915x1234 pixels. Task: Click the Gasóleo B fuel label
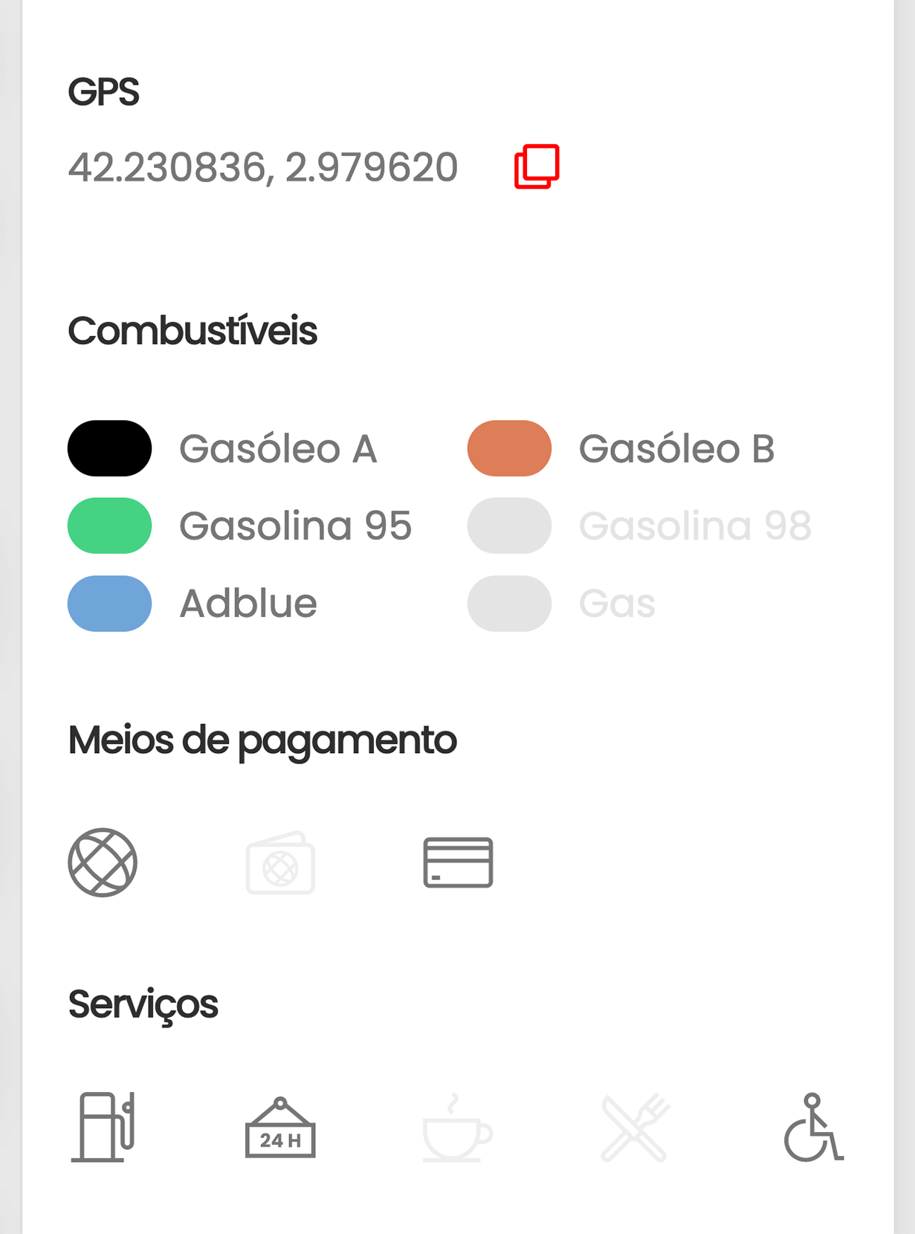coord(676,449)
